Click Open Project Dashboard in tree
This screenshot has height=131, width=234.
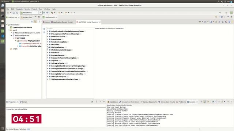click(22, 27)
